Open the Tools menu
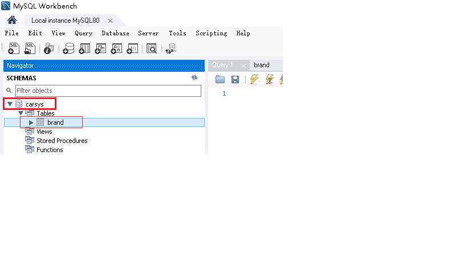The height and width of the screenshot is (262, 467). (177, 33)
